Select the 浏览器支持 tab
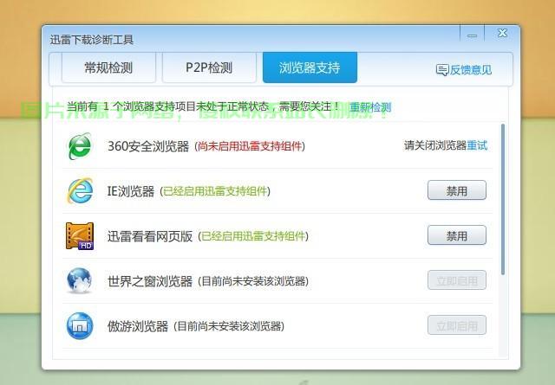The width and height of the screenshot is (555, 385). tap(310, 67)
